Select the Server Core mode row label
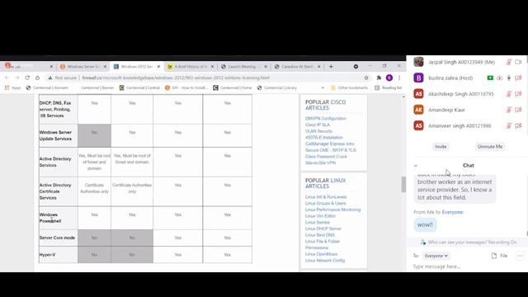The height and width of the screenshot is (297, 528). pos(57,238)
